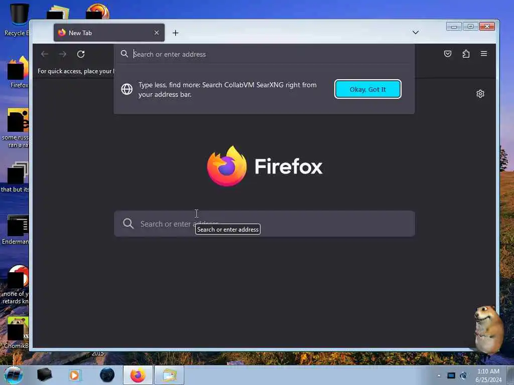Click the volume tray icon

click(x=463, y=375)
